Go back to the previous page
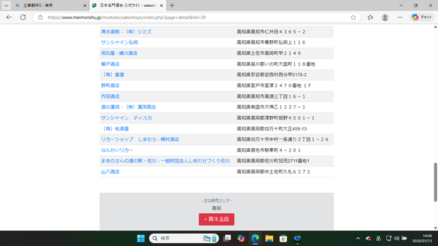438x246 pixels. (9, 17)
